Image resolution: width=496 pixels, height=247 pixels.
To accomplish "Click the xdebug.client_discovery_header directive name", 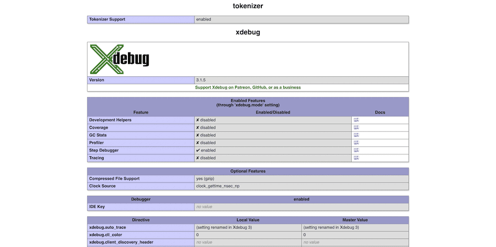I will [x=121, y=242].
